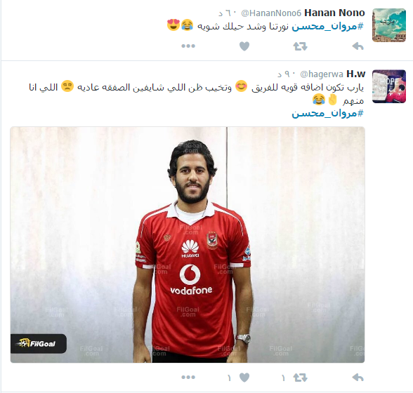Open more options on H.w's tweet
The height and width of the screenshot is (393, 413).
(x=188, y=377)
